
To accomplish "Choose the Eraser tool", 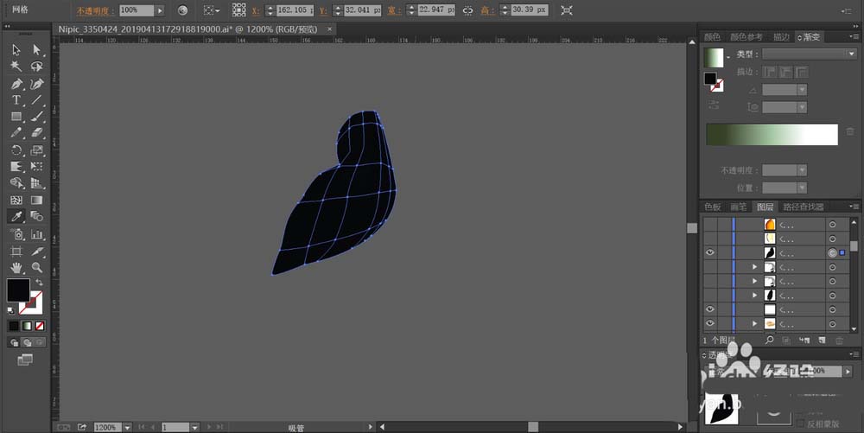I will pyautogui.click(x=36, y=133).
